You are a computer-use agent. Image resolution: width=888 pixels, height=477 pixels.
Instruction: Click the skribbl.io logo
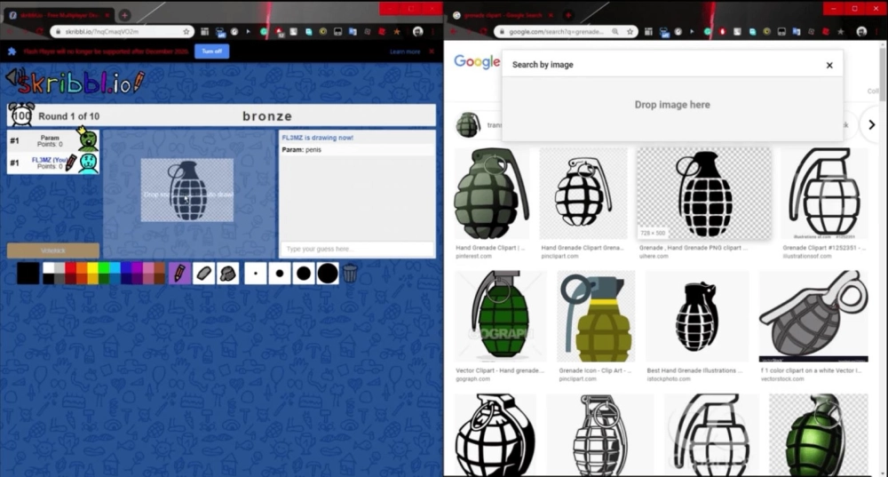click(75, 83)
